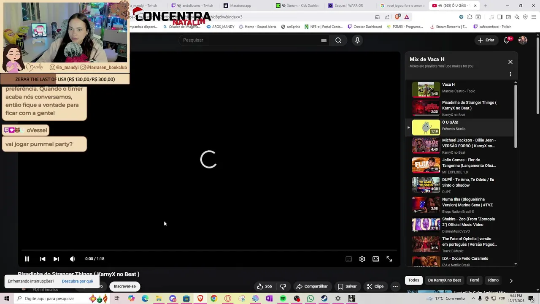540x304 pixels.
Task: Open WhatsApp from the taskbar
Action: point(310,299)
